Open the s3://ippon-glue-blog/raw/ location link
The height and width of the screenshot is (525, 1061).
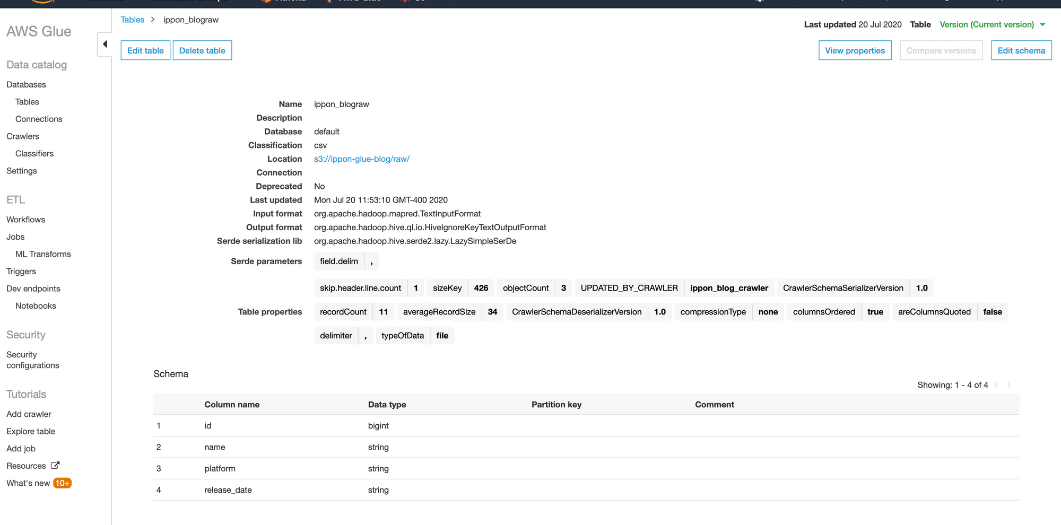[362, 159]
